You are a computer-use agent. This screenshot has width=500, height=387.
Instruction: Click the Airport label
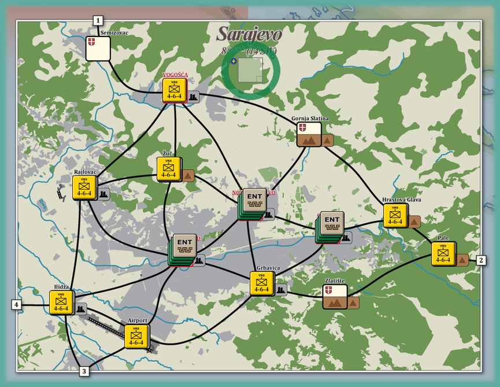[138, 320]
